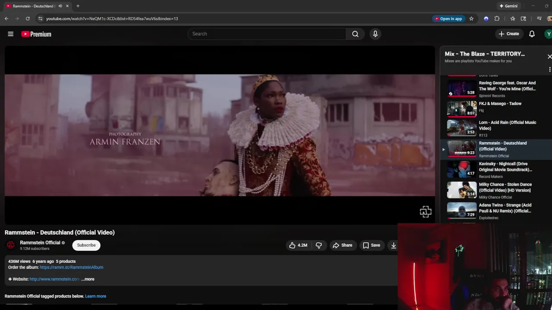Image resolution: width=552 pixels, height=310 pixels.
Task: Reload the current page
Action: tap(28, 19)
